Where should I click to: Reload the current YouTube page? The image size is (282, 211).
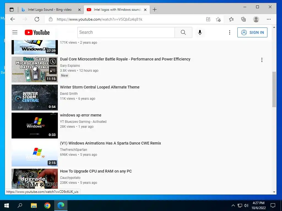pyautogui.click(x=37, y=19)
